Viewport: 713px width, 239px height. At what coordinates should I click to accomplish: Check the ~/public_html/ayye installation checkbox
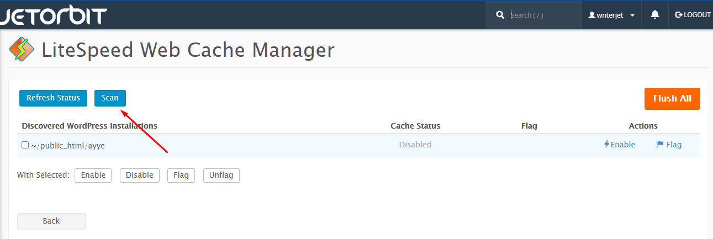point(25,145)
